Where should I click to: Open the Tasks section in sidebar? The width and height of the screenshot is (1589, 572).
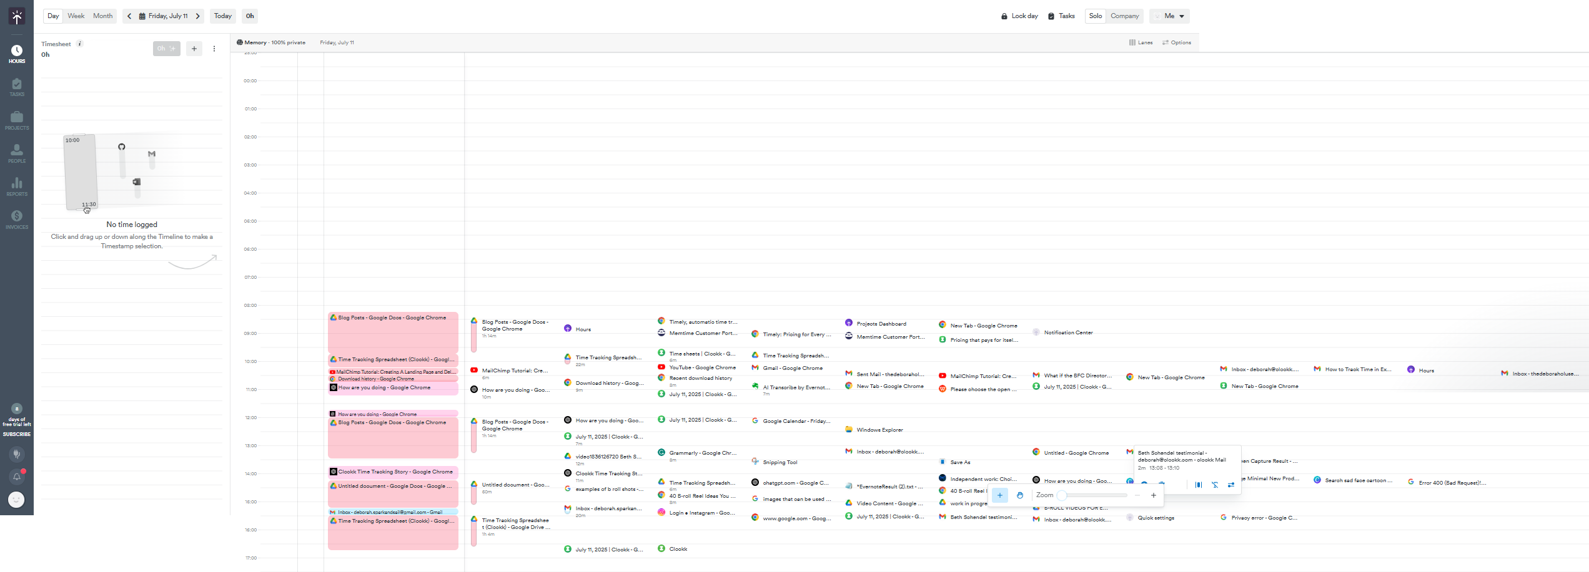(17, 87)
